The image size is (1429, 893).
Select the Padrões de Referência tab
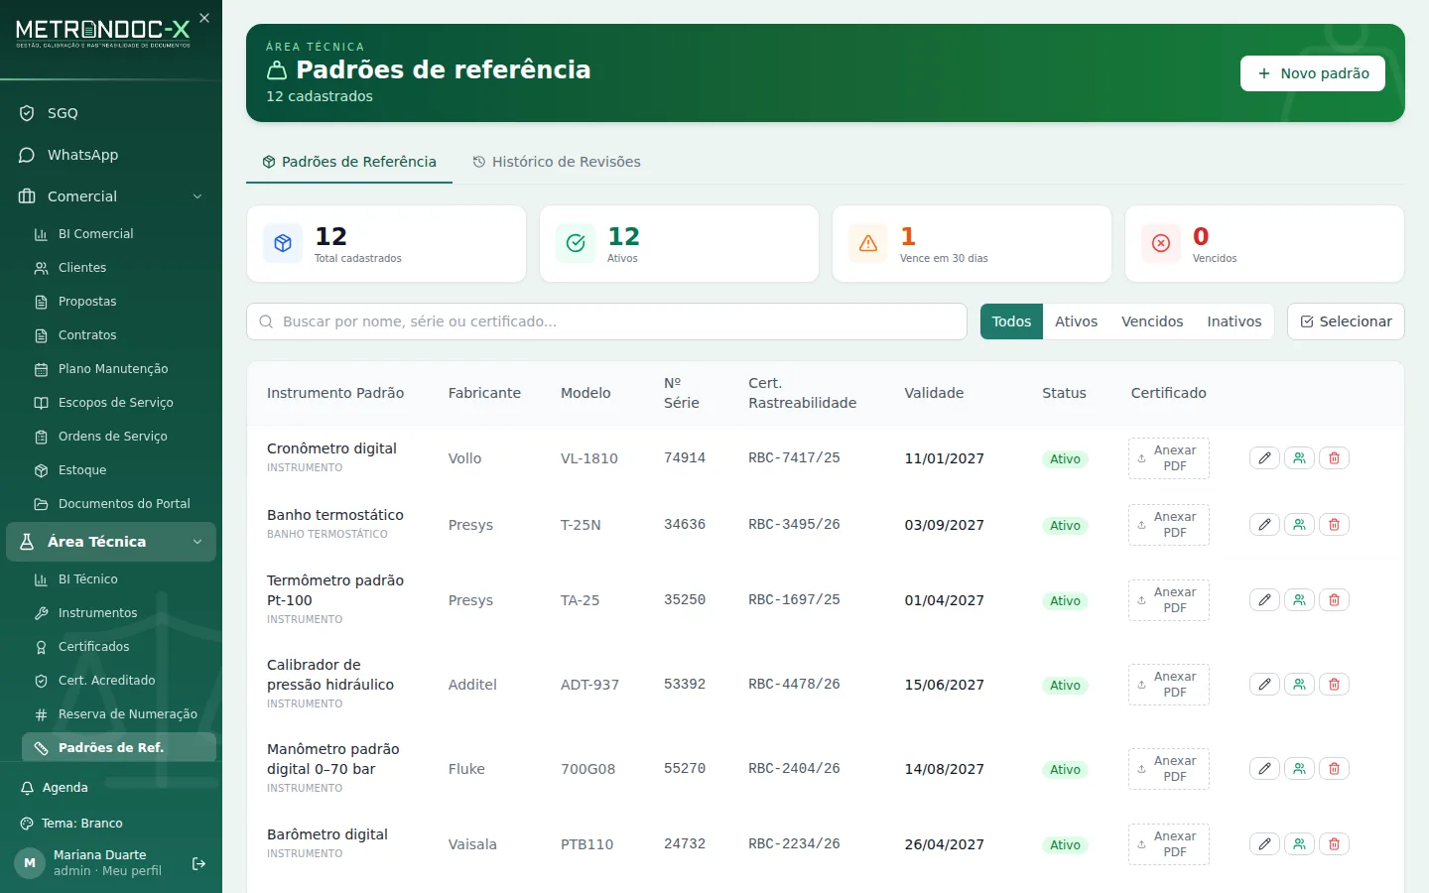click(x=349, y=162)
